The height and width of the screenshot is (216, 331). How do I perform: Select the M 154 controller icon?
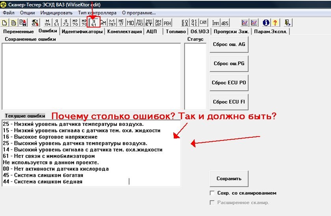coord(48,22)
